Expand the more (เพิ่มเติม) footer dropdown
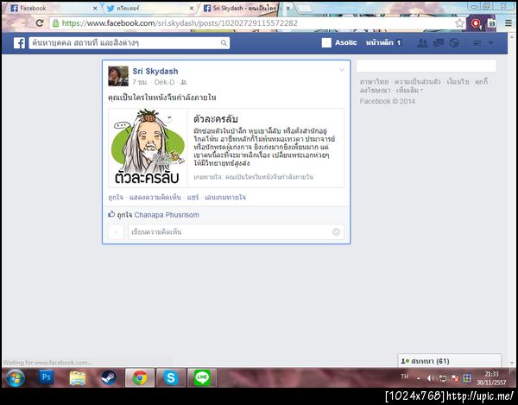This screenshot has height=405, width=518. (x=409, y=90)
